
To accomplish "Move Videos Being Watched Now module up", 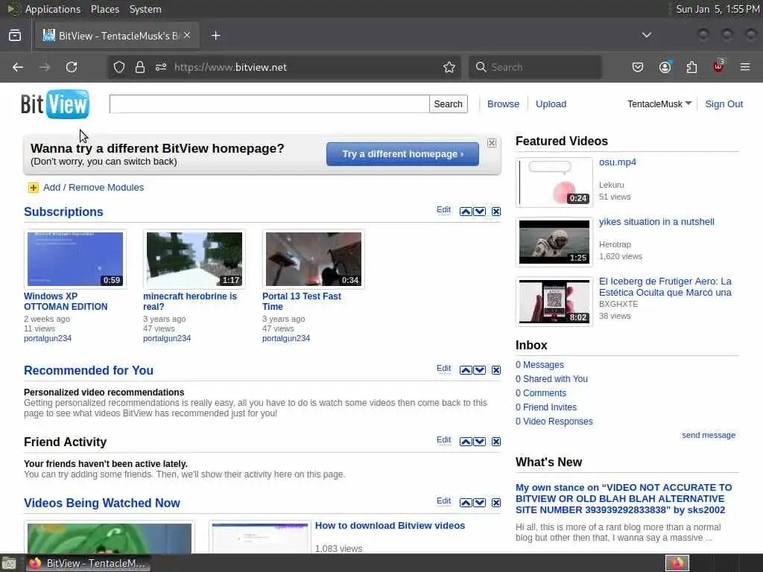I will [x=466, y=503].
